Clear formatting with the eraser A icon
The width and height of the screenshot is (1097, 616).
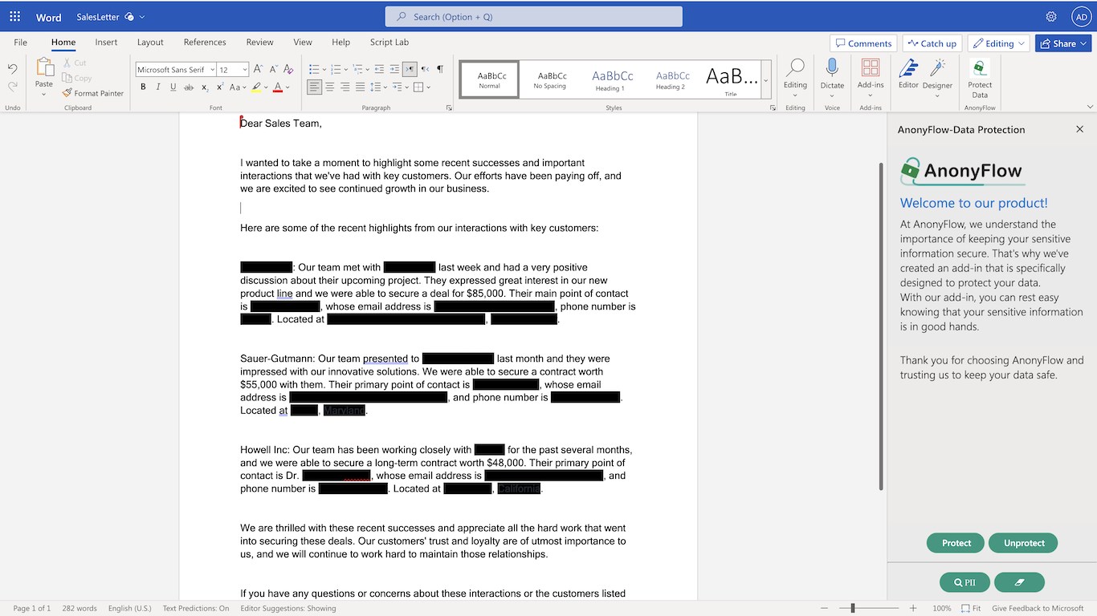290,70
